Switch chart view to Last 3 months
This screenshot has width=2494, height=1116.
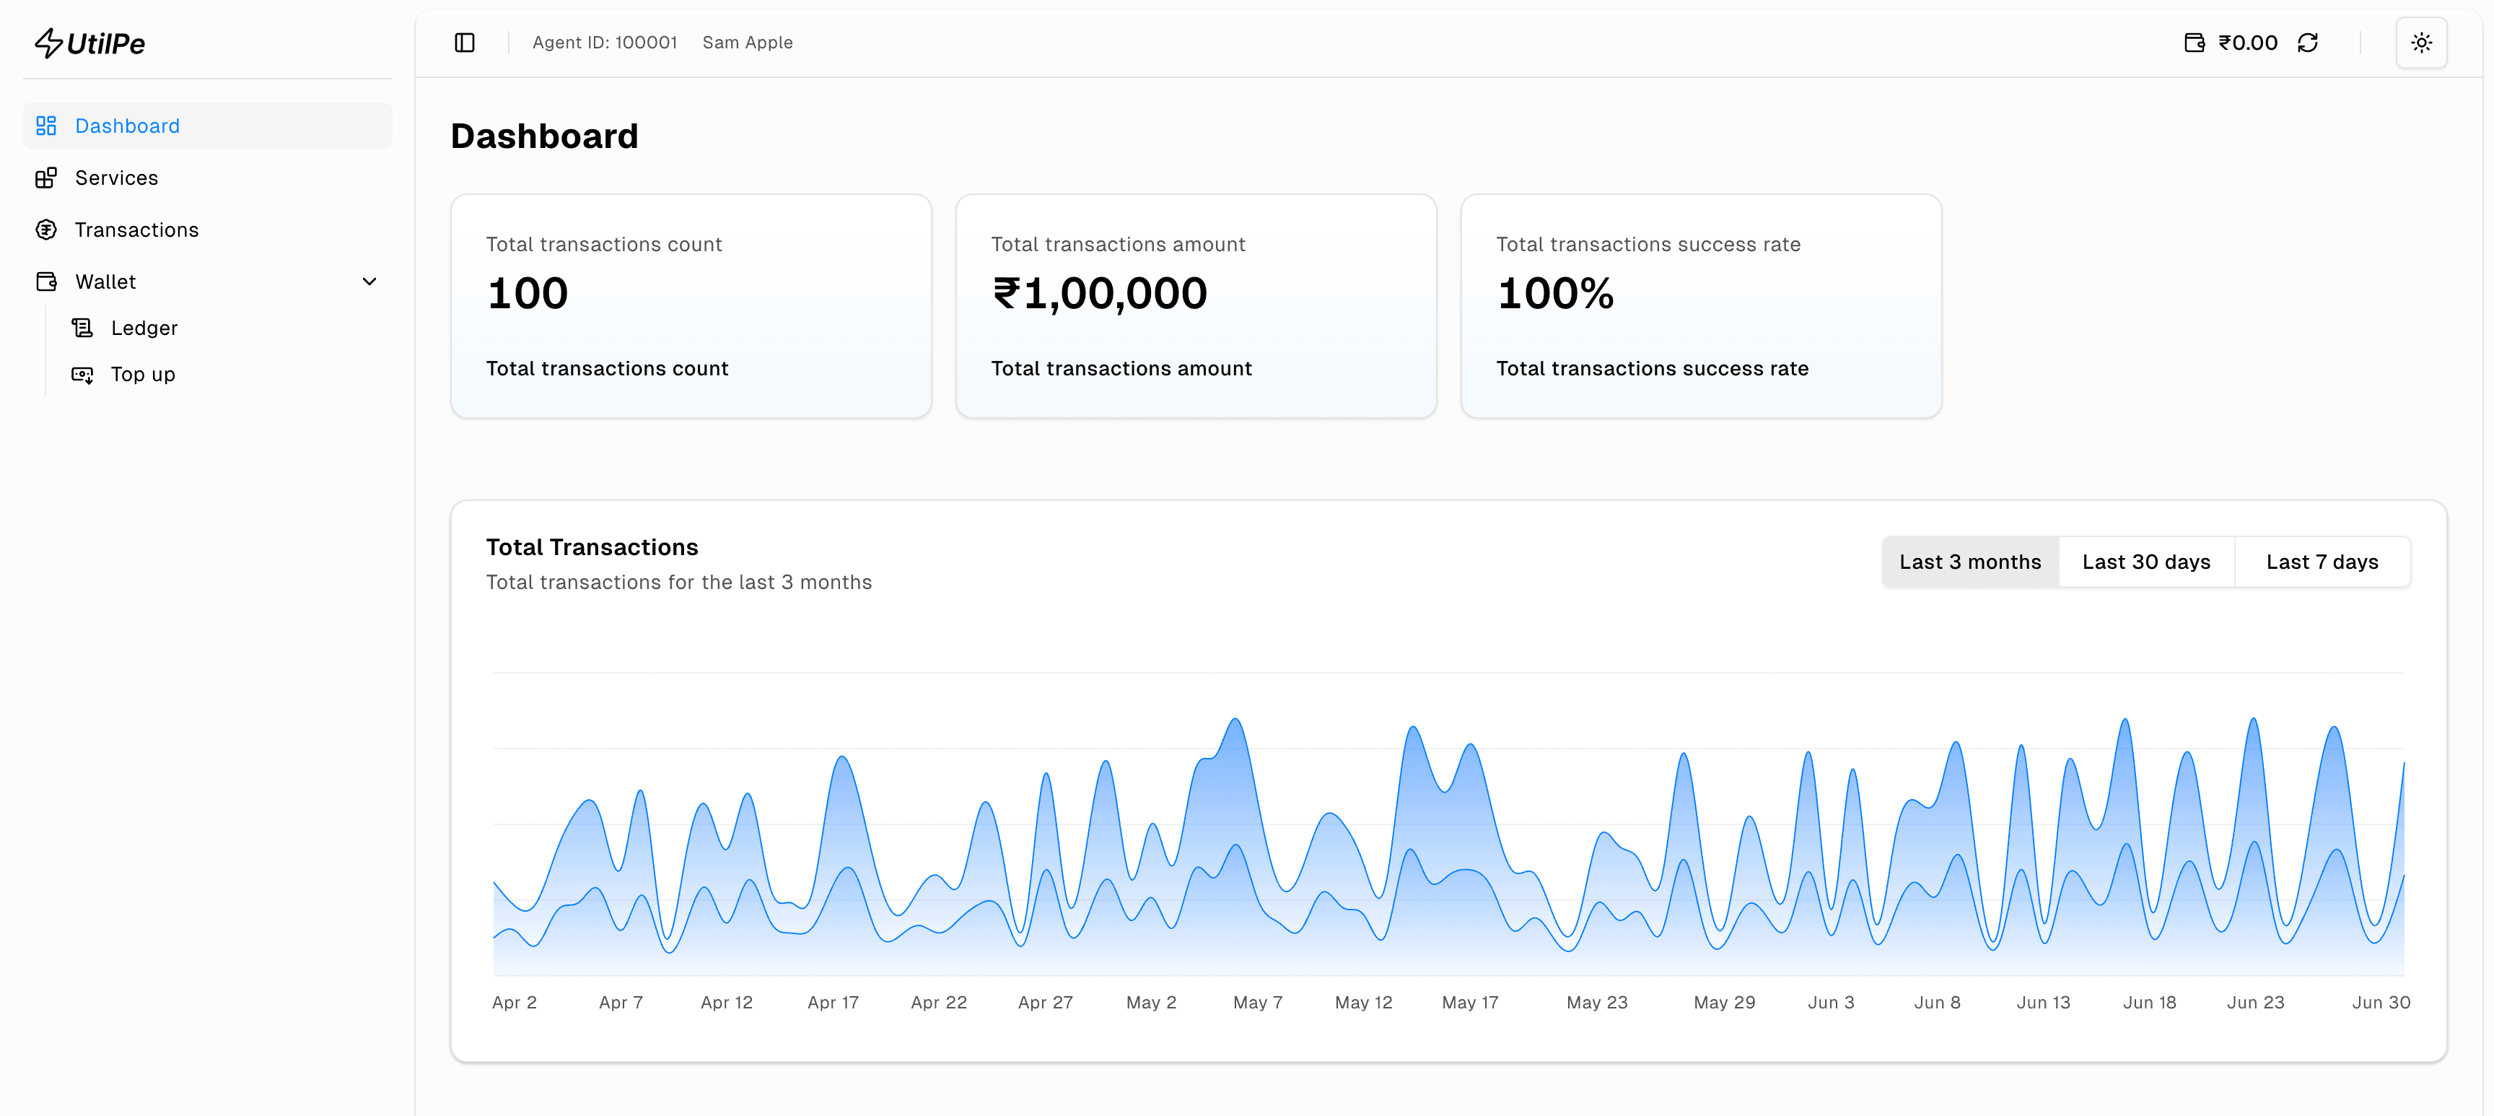pos(1970,561)
